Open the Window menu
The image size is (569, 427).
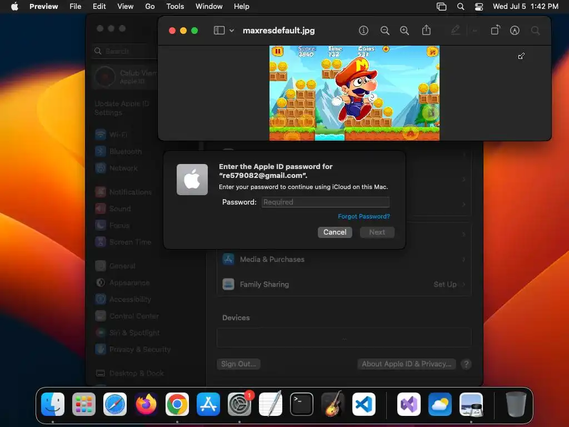pos(209,7)
